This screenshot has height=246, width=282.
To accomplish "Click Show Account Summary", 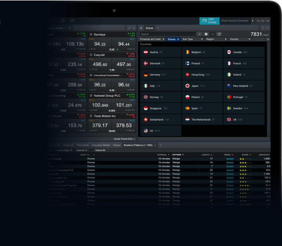I will pyautogui.click(x=235, y=21).
